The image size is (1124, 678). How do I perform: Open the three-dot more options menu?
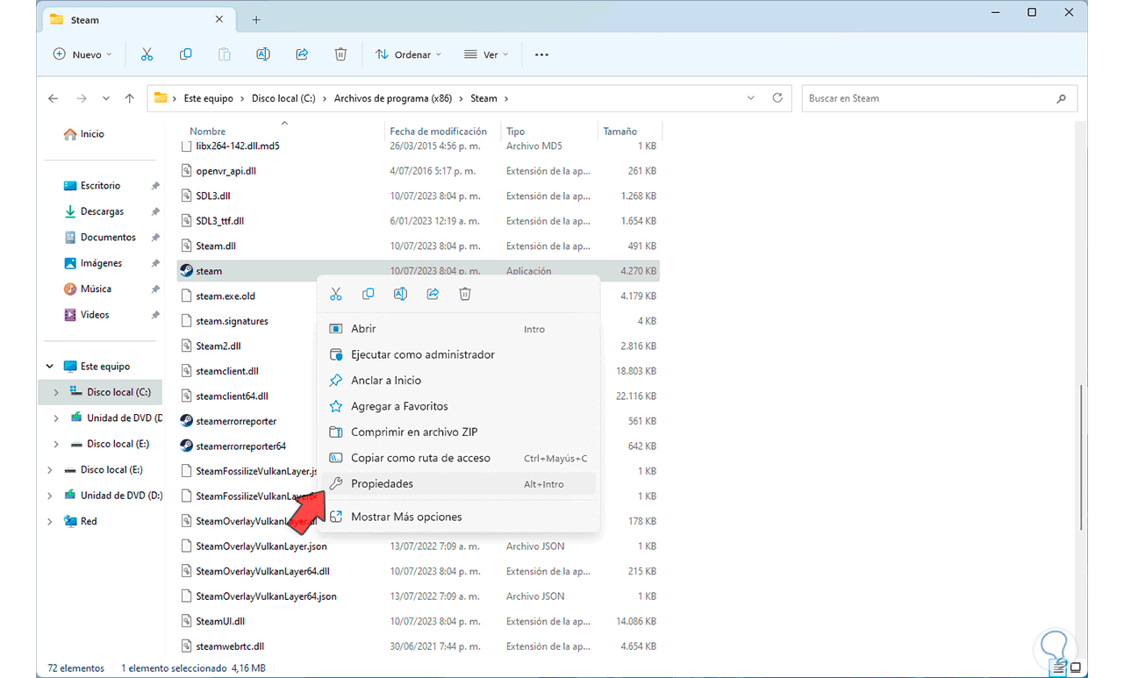coord(541,54)
